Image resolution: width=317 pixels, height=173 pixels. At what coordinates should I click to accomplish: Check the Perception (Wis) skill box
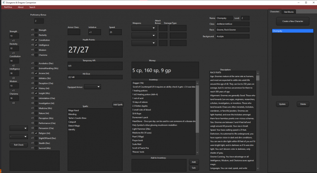pyautogui.click(x=36, y=118)
